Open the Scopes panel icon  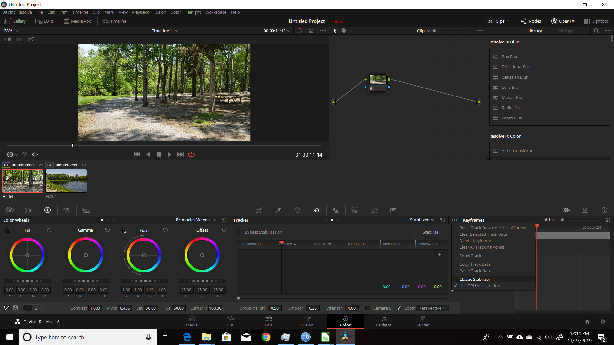pos(585,210)
